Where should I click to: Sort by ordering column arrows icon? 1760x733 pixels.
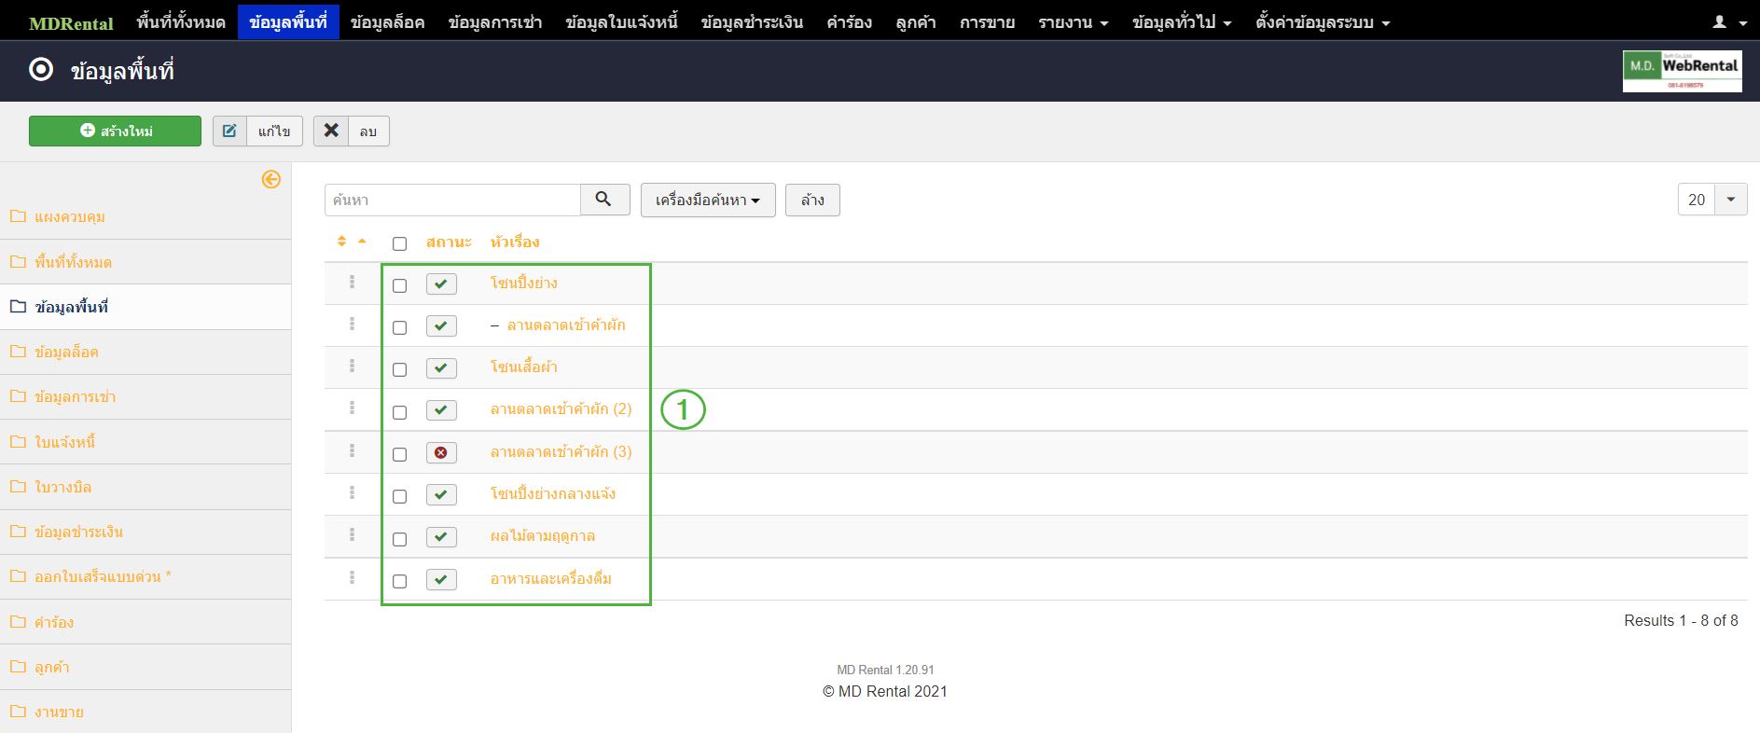pos(341,242)
